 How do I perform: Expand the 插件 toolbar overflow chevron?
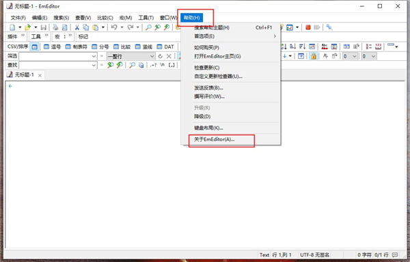coord(23,35)
